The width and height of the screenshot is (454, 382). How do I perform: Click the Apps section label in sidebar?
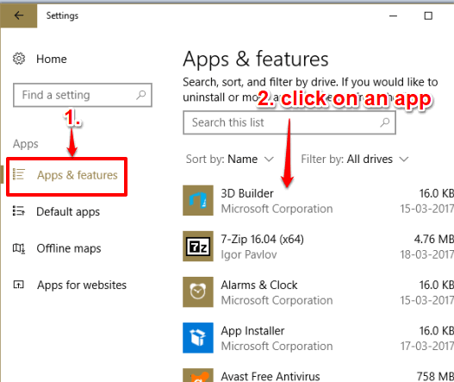click(x=26, y=144)
